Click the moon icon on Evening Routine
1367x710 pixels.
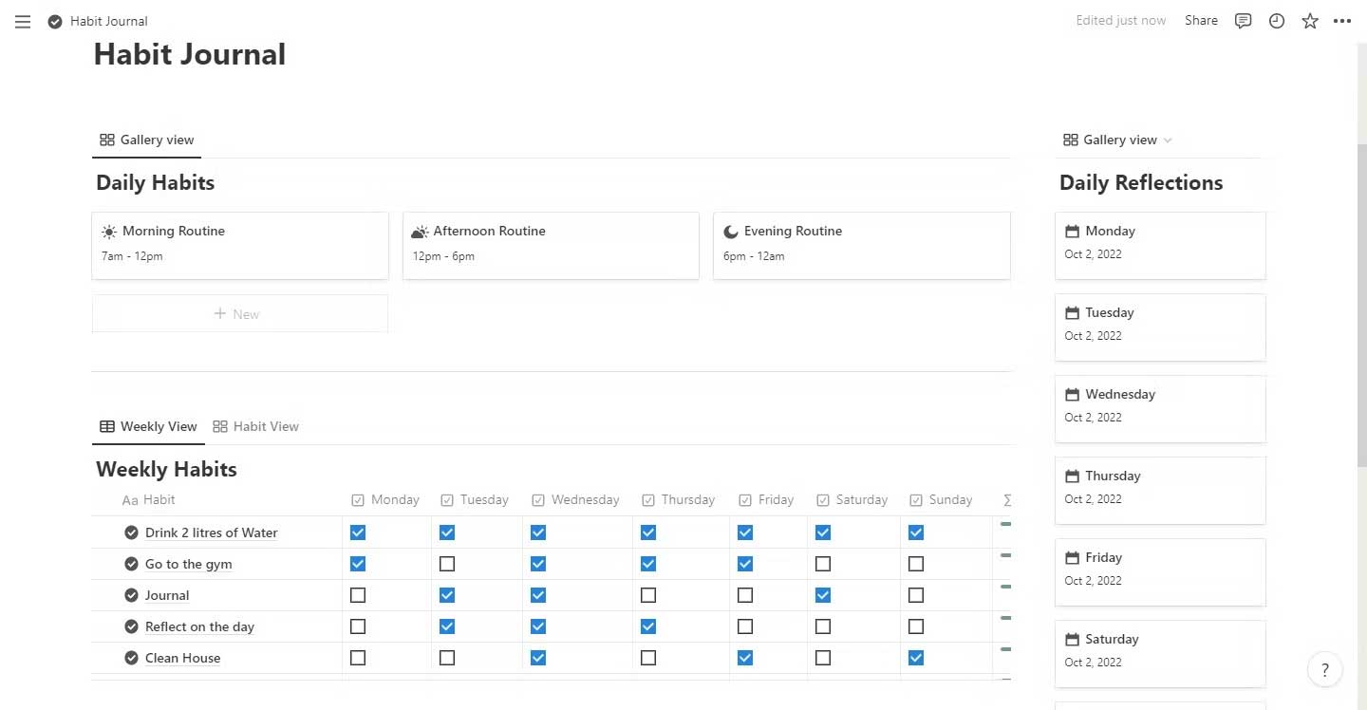coord(730,232)
